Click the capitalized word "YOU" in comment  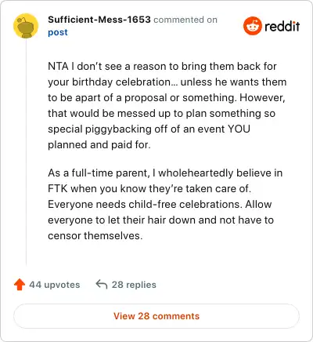point(239,129)
